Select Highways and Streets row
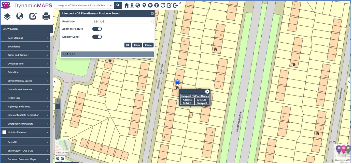This screenshot has height=164, width=352. click(x=25, y=107)
